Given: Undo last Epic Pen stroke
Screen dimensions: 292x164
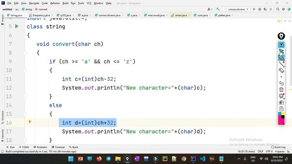Looking at the screenshot, I should 281,83.
